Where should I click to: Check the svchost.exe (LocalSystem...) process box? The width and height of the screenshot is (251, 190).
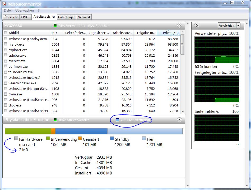(x=6, y=39)
